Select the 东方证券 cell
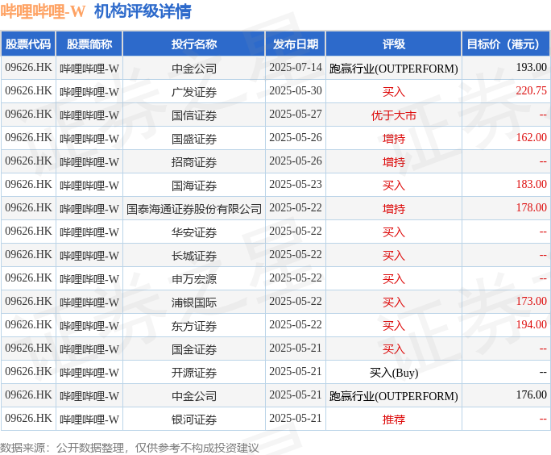551x455 pixels. click(x=194, y=326)
